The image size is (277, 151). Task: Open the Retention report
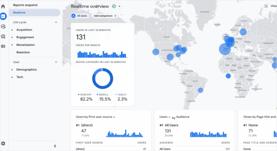pos(23,52)
